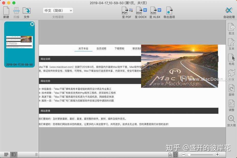Screen dimensions: 237x158
Task: Remove the scanned page via its close badge
Action: point(32,24)
